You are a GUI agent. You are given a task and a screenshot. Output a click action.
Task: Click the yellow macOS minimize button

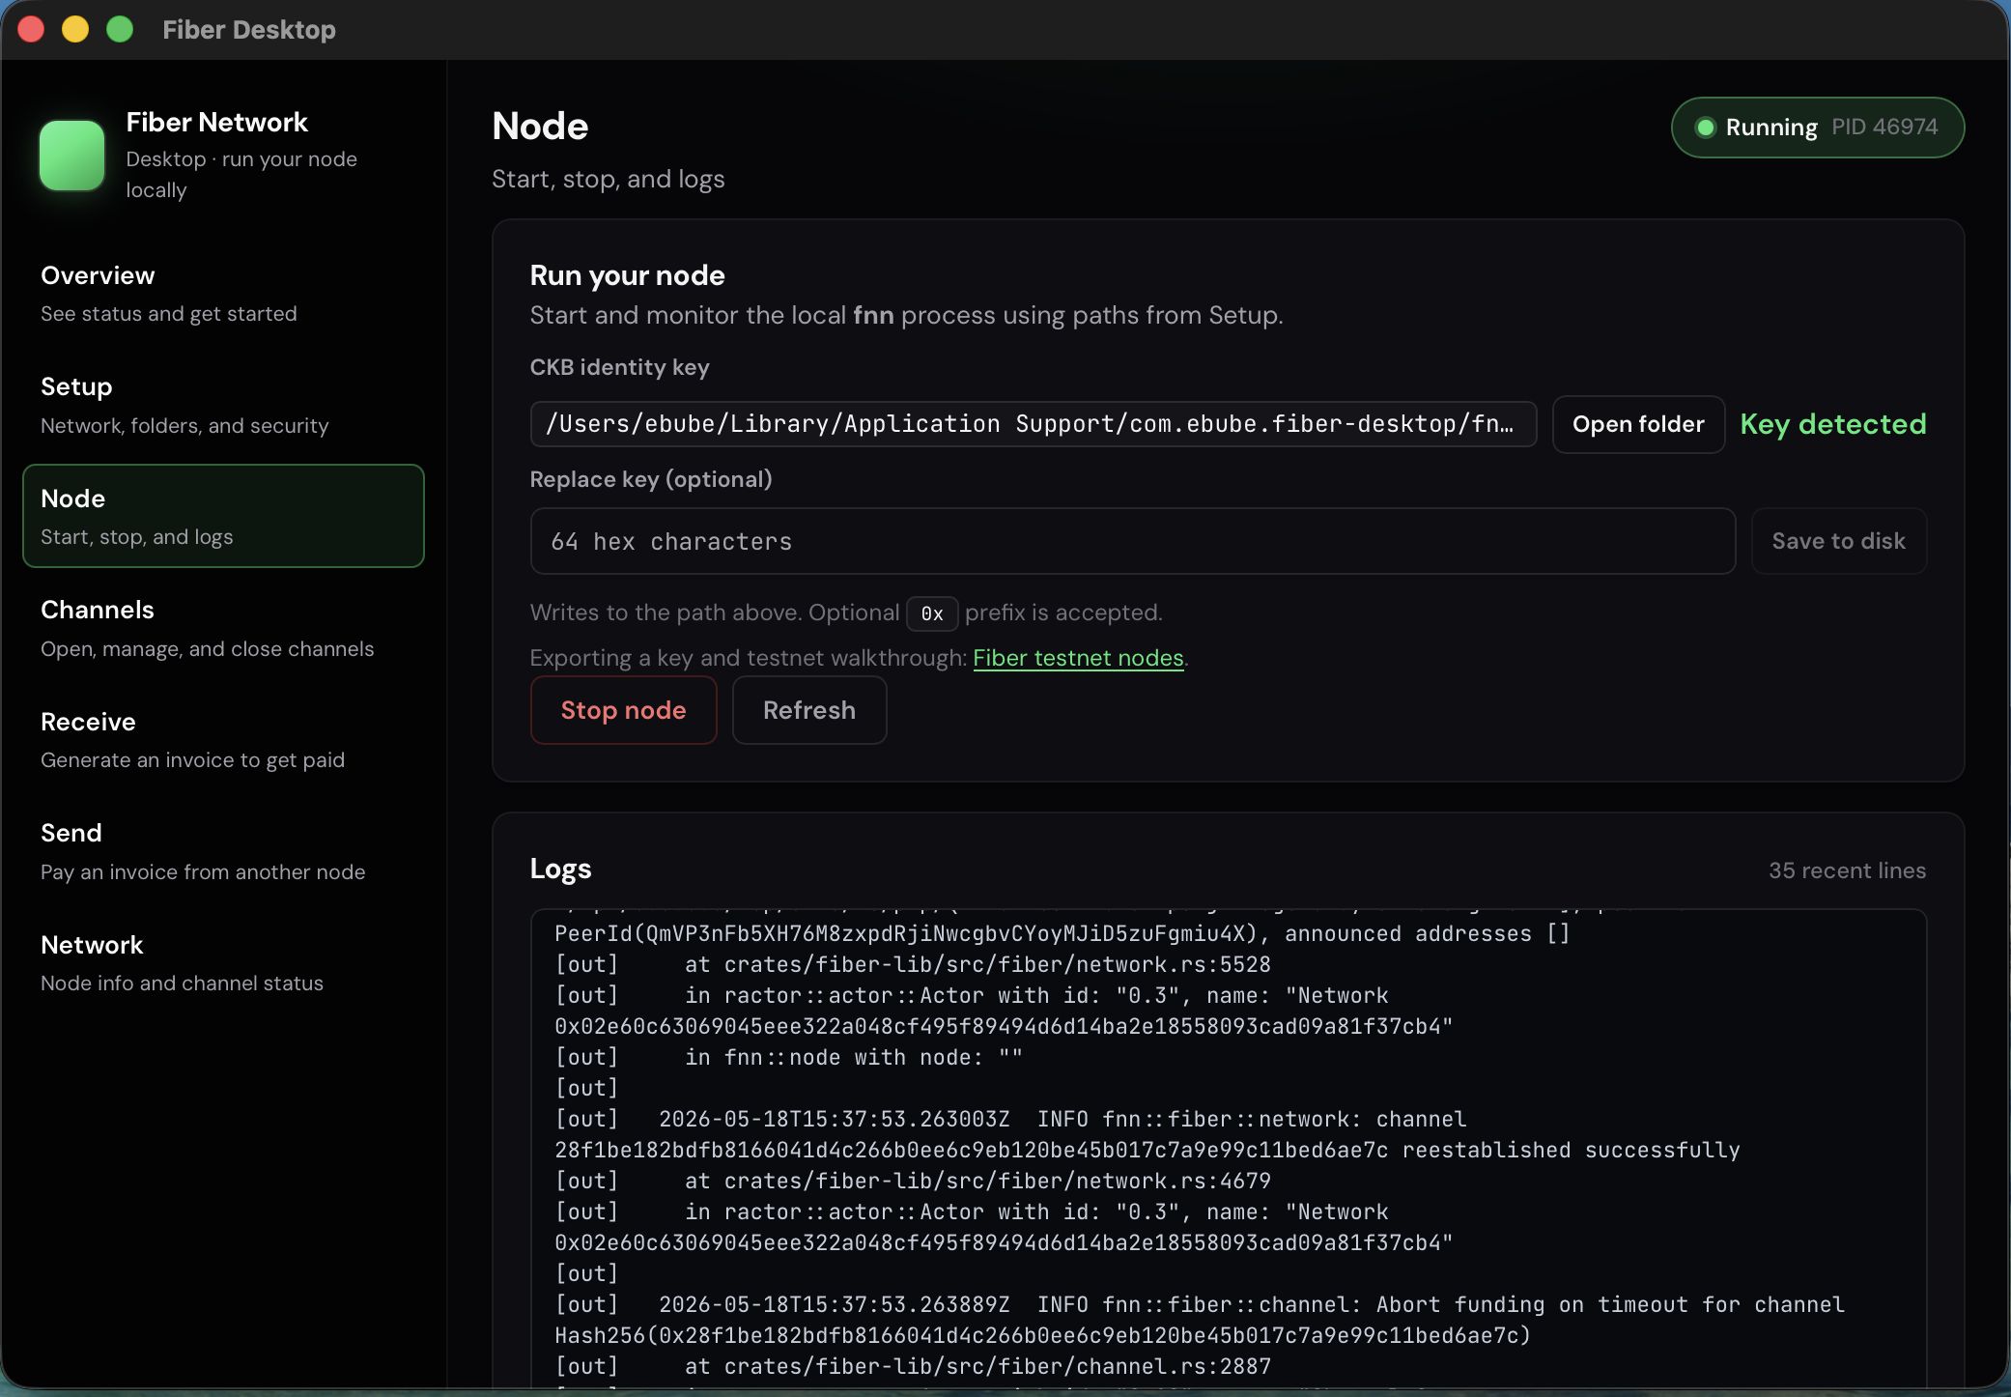pyautogui.click(x=75, y=30)
